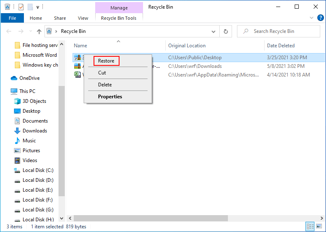Choose Restore from the context menu
Viewport: 326px width, 232px height.
coord(106,61)
